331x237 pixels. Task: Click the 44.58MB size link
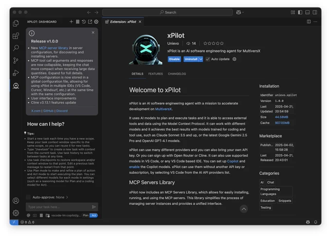point(281,117)
